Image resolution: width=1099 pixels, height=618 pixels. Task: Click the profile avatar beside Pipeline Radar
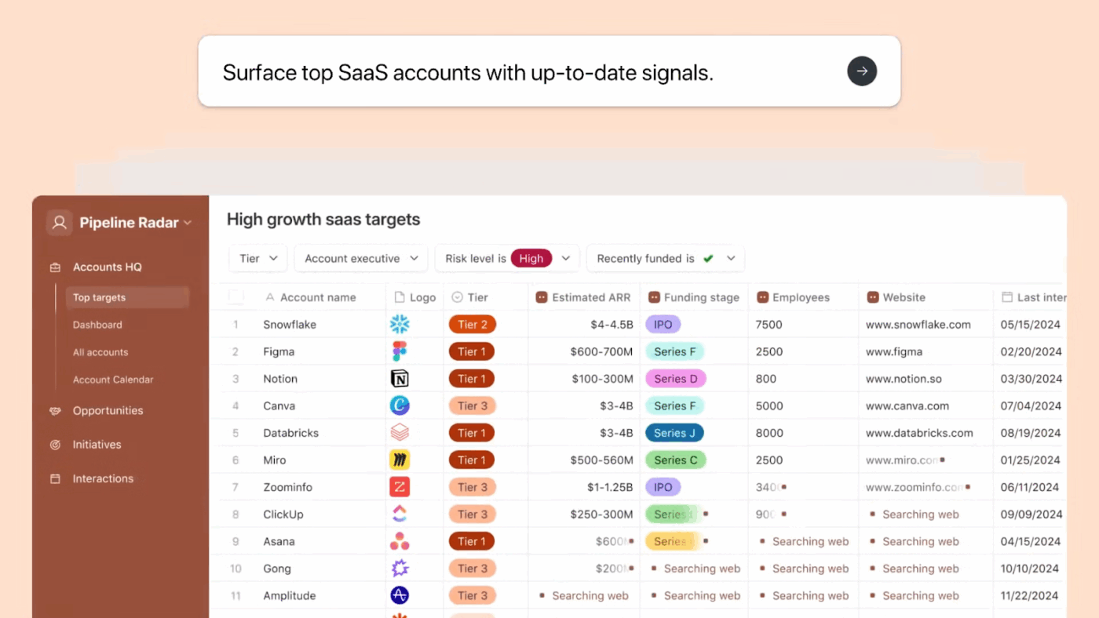59,222
